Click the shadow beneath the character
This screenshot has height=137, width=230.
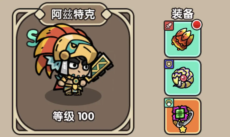[x=73, y=96]
